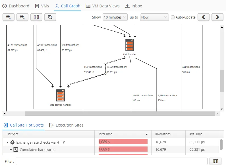Click the Call Site Hot Spots tab icon
This screenshot has width=226, height=167.
point(6,125)
